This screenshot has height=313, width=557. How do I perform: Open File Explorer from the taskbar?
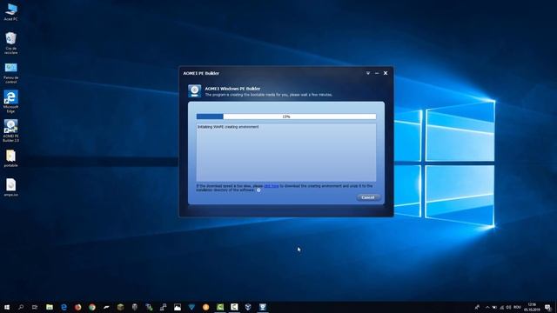(50, 307)
